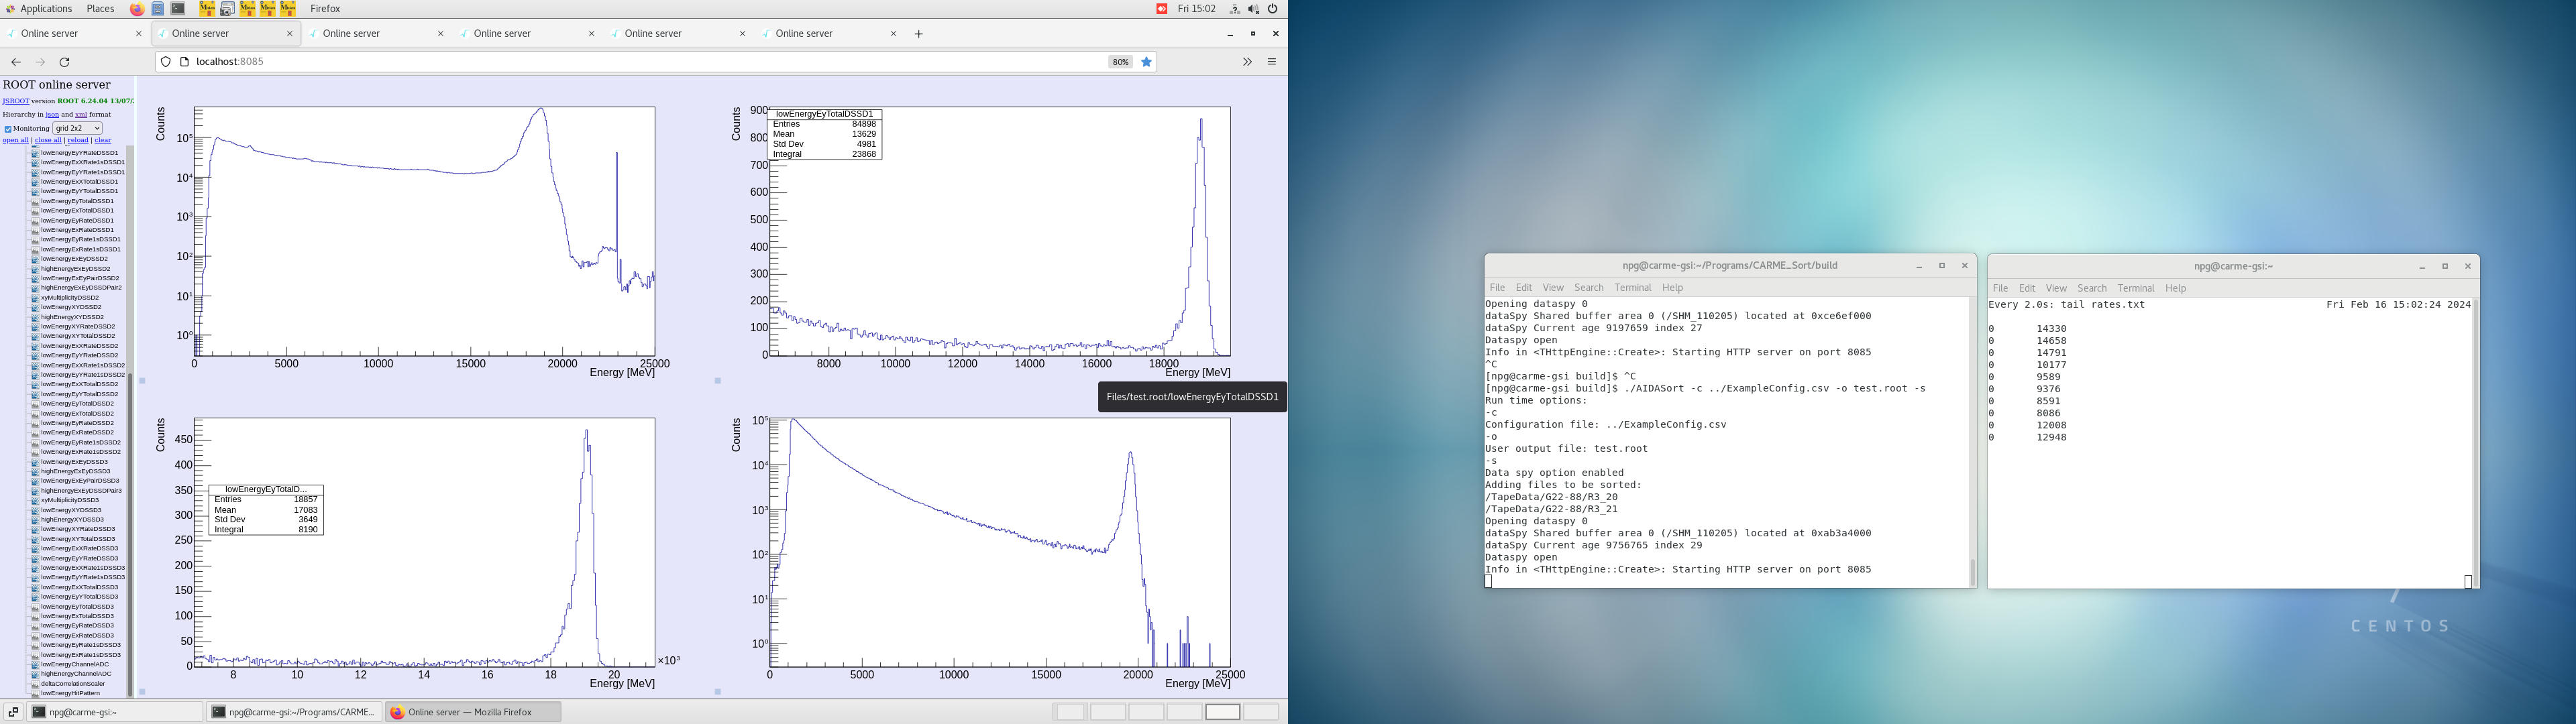Image resolution: width=2576 pixels, height=724 pixels.
Task: Click the 'open all' hierarchy link
Action: coord(15,140)
